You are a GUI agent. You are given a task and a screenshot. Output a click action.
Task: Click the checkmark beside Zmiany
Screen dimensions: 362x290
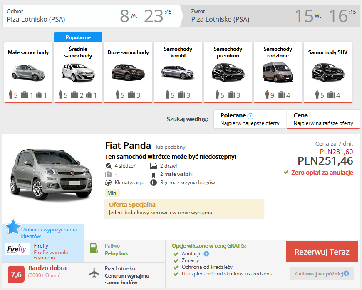pyautogui.click(x=176, y=261)
